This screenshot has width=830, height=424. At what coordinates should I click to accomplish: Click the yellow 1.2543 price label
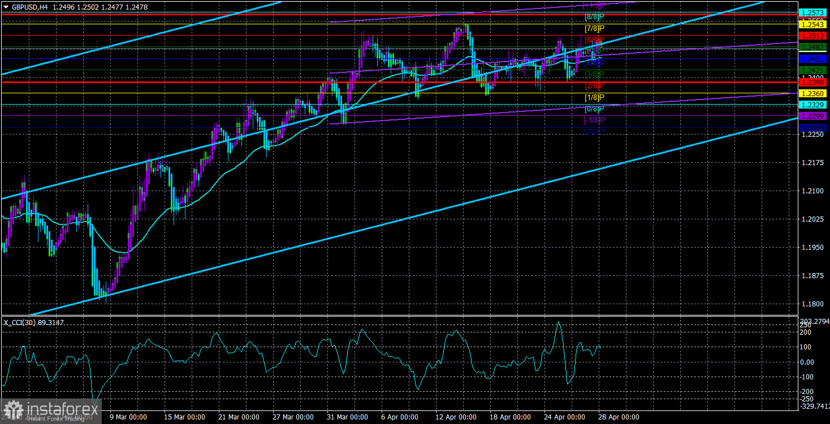[x=813, y=24]
